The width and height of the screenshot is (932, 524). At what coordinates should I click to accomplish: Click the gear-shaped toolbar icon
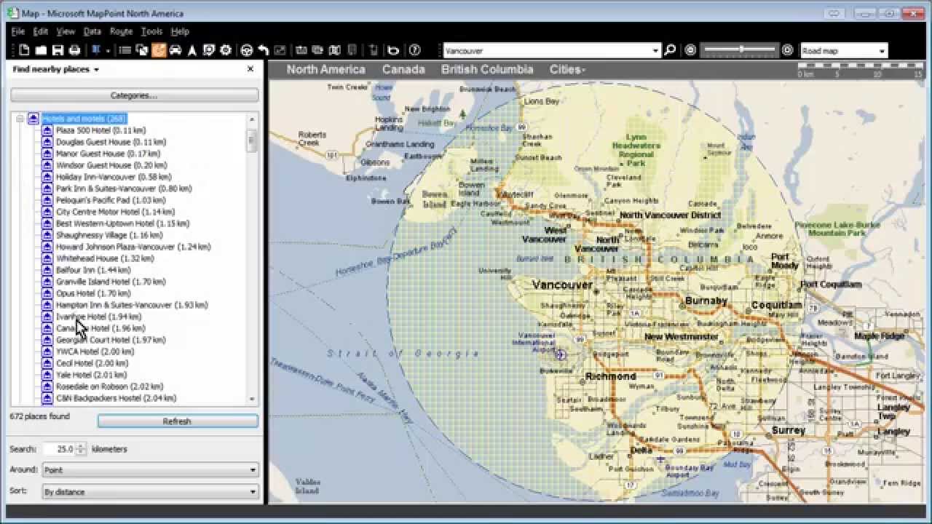coord(226,50)
